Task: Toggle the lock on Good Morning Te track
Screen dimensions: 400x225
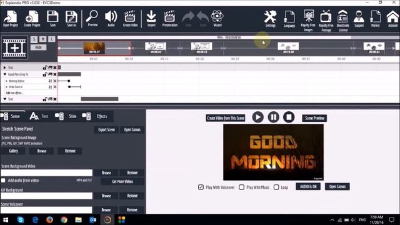Action: tap(45, 74)
